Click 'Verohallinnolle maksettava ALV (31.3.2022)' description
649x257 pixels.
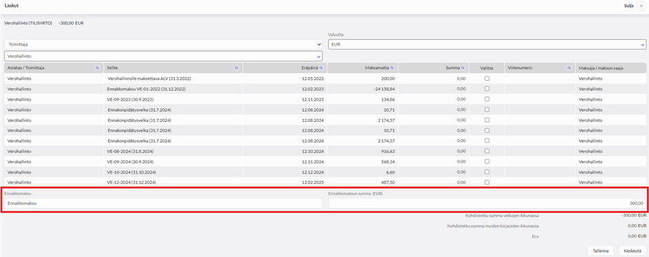tap(149, 78)
